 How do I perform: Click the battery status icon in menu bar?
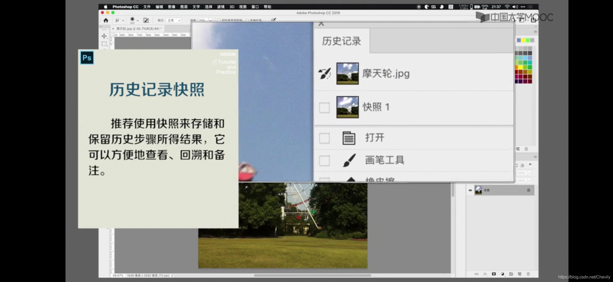point(477,7)
